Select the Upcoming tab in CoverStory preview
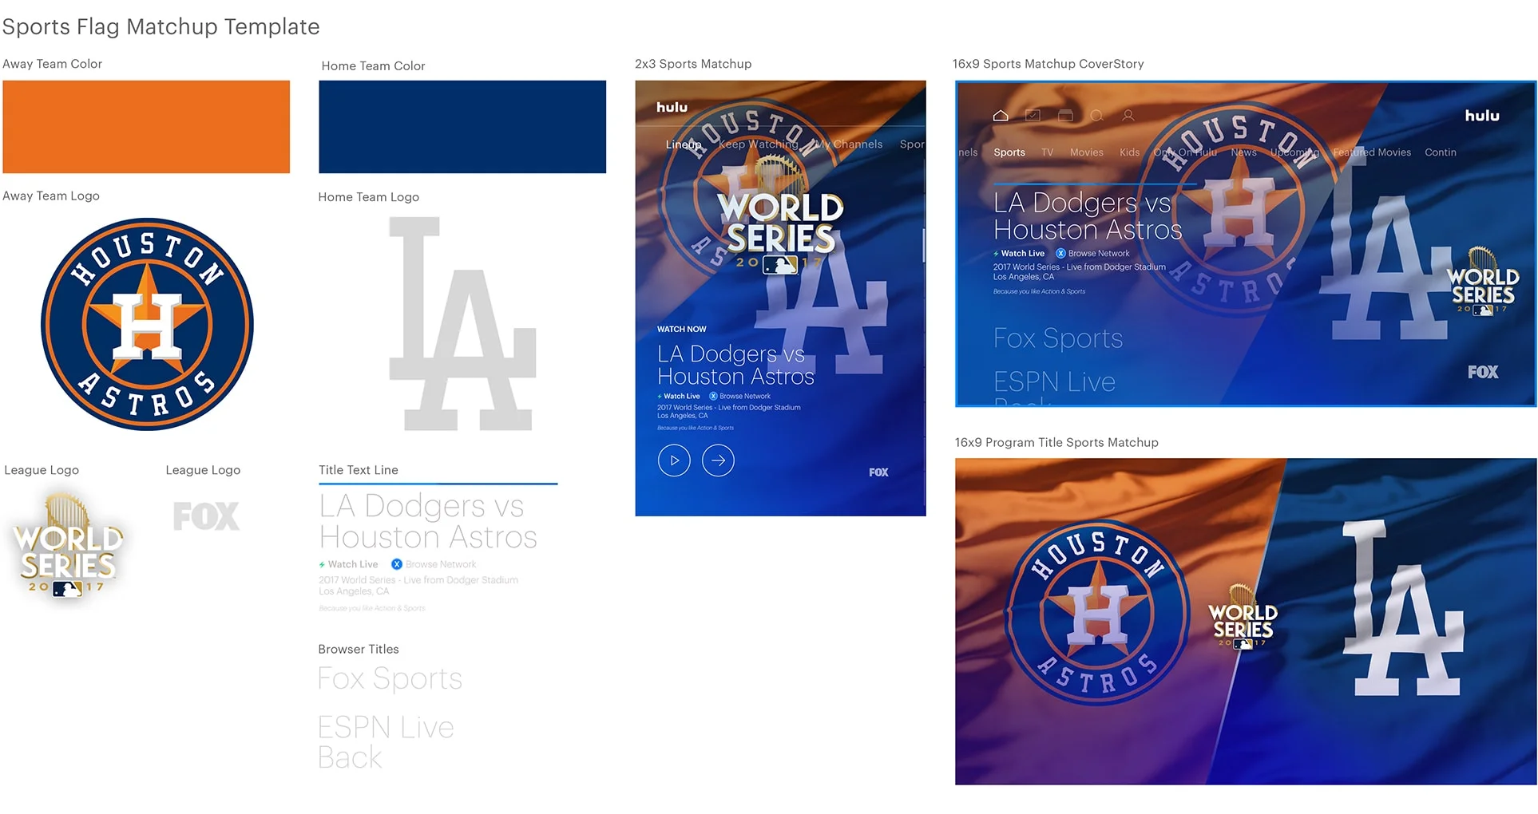 click(1294, 152)
